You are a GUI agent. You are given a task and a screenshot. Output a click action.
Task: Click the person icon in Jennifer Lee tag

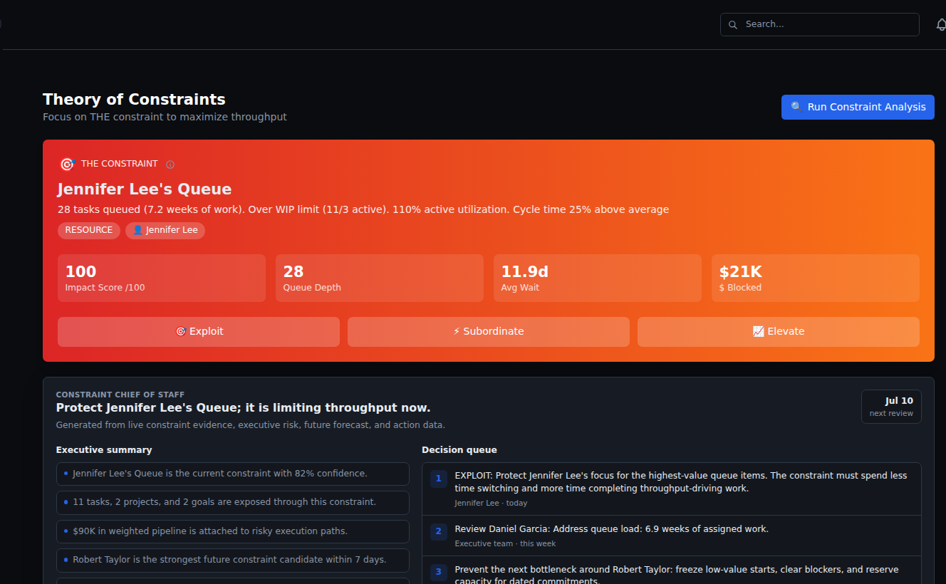tap(138, 230)
